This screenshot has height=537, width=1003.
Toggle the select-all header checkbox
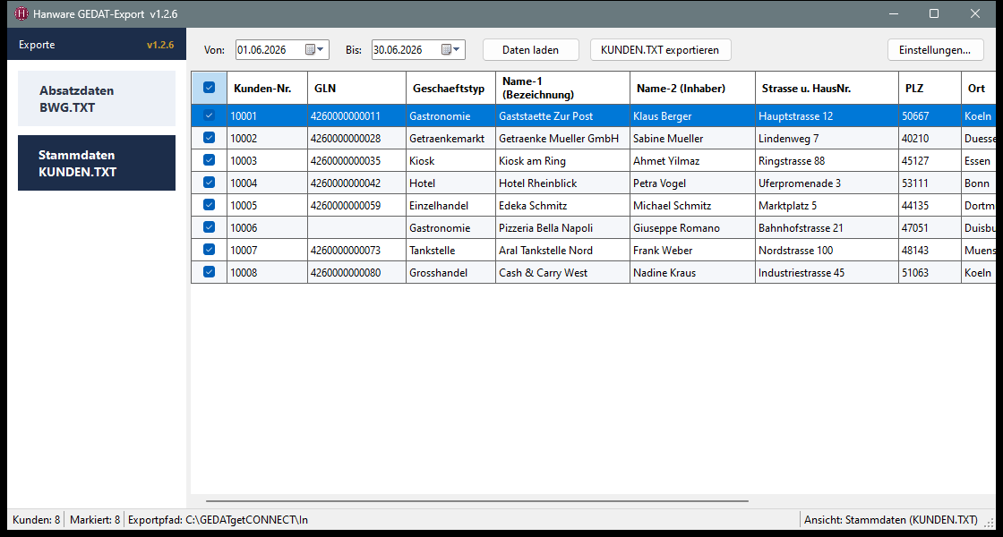click(x=210, y=88)
